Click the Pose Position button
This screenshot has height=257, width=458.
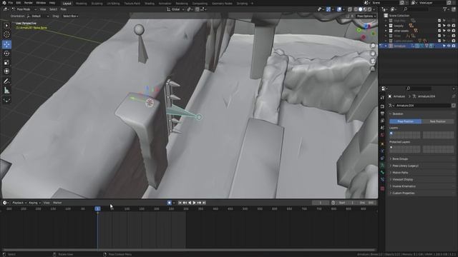point(406,121)
